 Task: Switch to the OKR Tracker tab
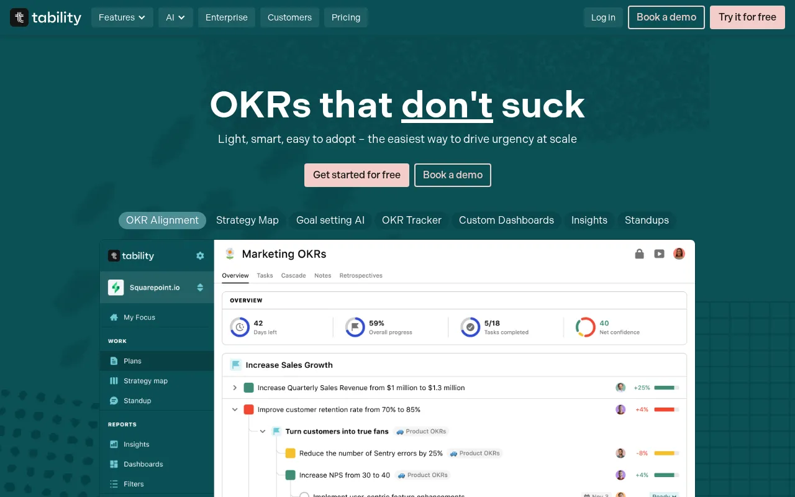point(412,220)
